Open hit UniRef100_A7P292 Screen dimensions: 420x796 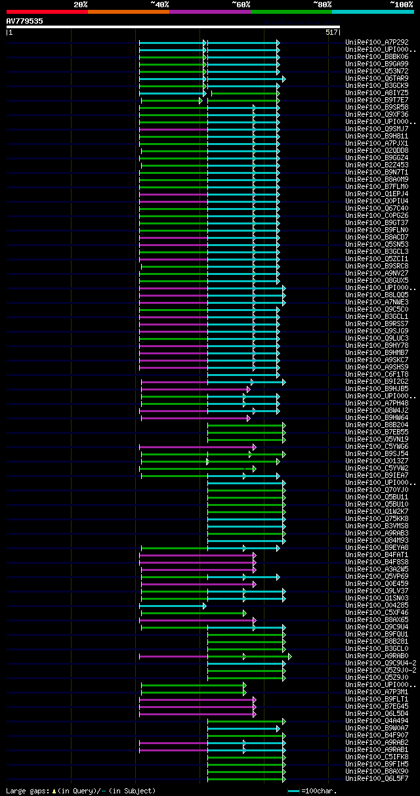(x=378, y=42)
